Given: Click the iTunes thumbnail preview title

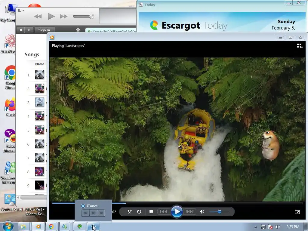Looking at the screenshot, I should tap(92, 206).
